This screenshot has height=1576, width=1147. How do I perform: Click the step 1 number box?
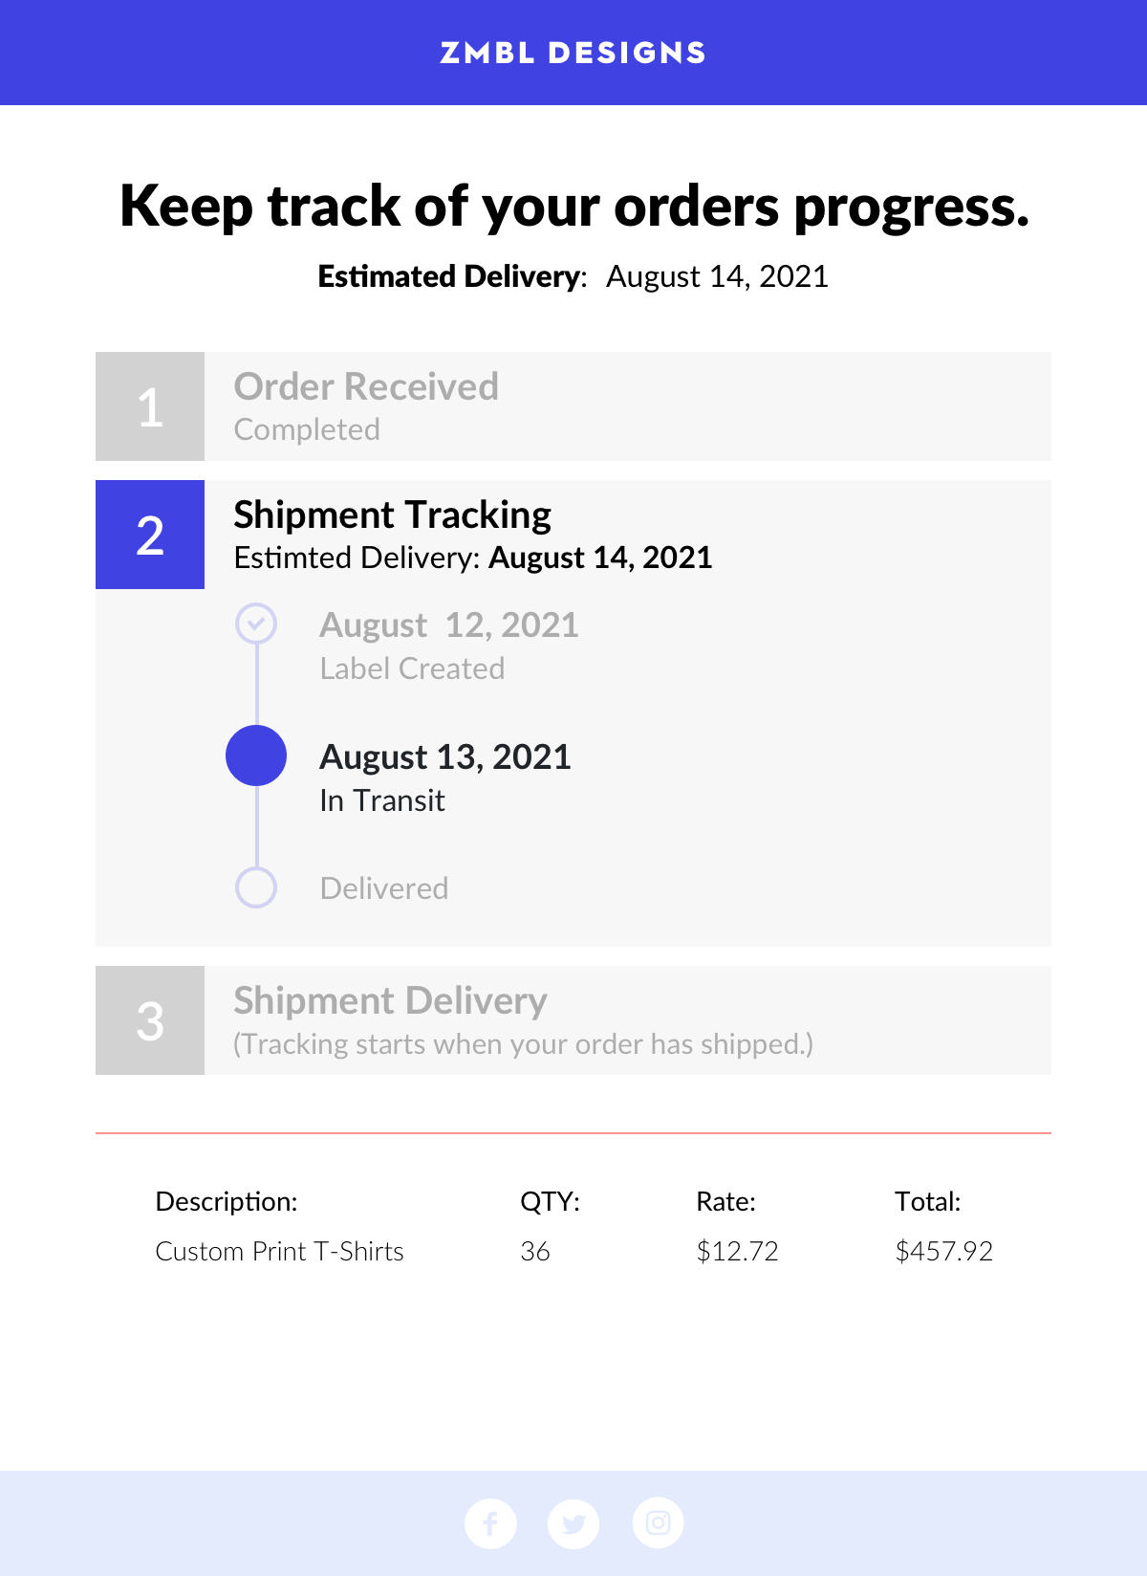click(x=150, y=406)
